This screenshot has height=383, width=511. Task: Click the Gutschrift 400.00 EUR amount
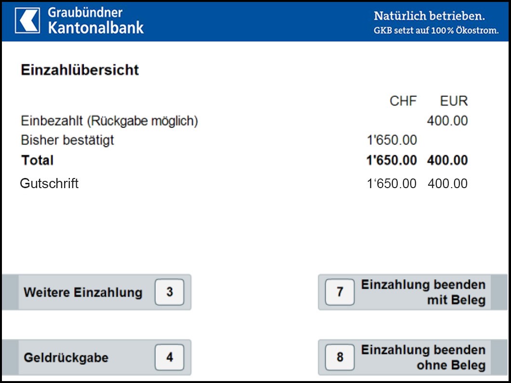(x=447, y=183)
